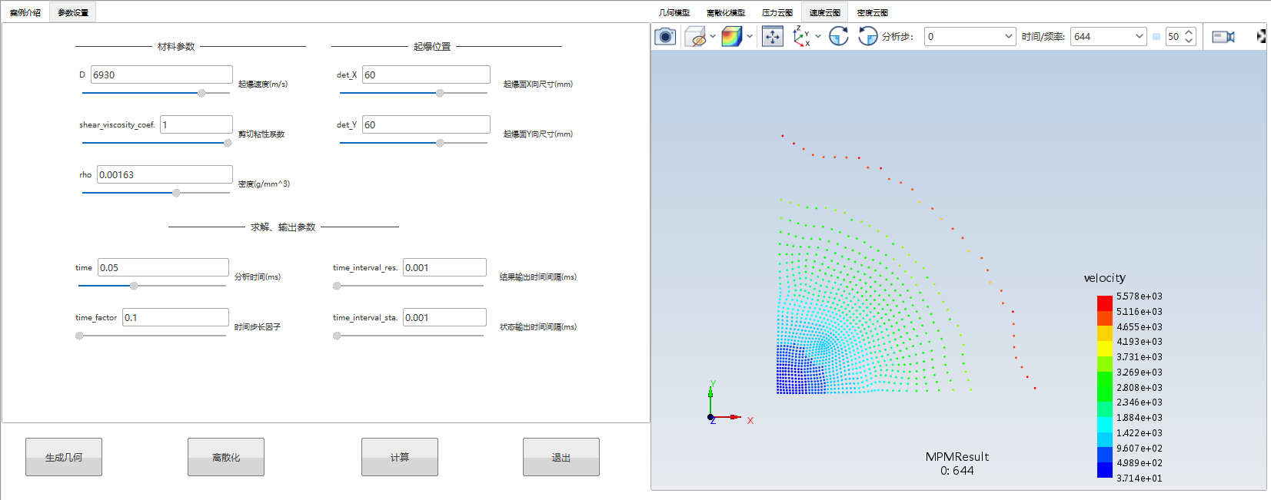Screen dimensions: 1271x500
Task: Click the time_interval_res. input field
Action: point(444,267)
